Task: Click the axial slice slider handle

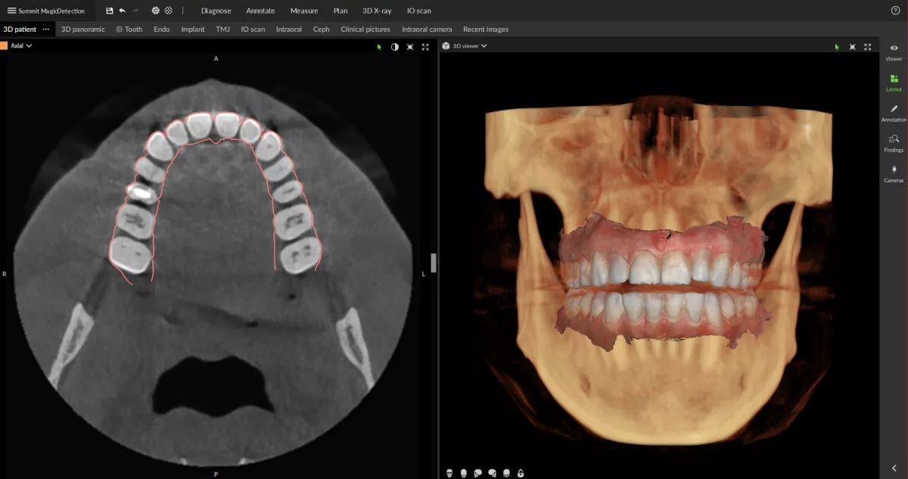Action: click(x=434, y=263)
